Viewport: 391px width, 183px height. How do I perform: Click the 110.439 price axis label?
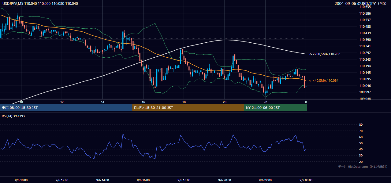[x=365, y=33]
